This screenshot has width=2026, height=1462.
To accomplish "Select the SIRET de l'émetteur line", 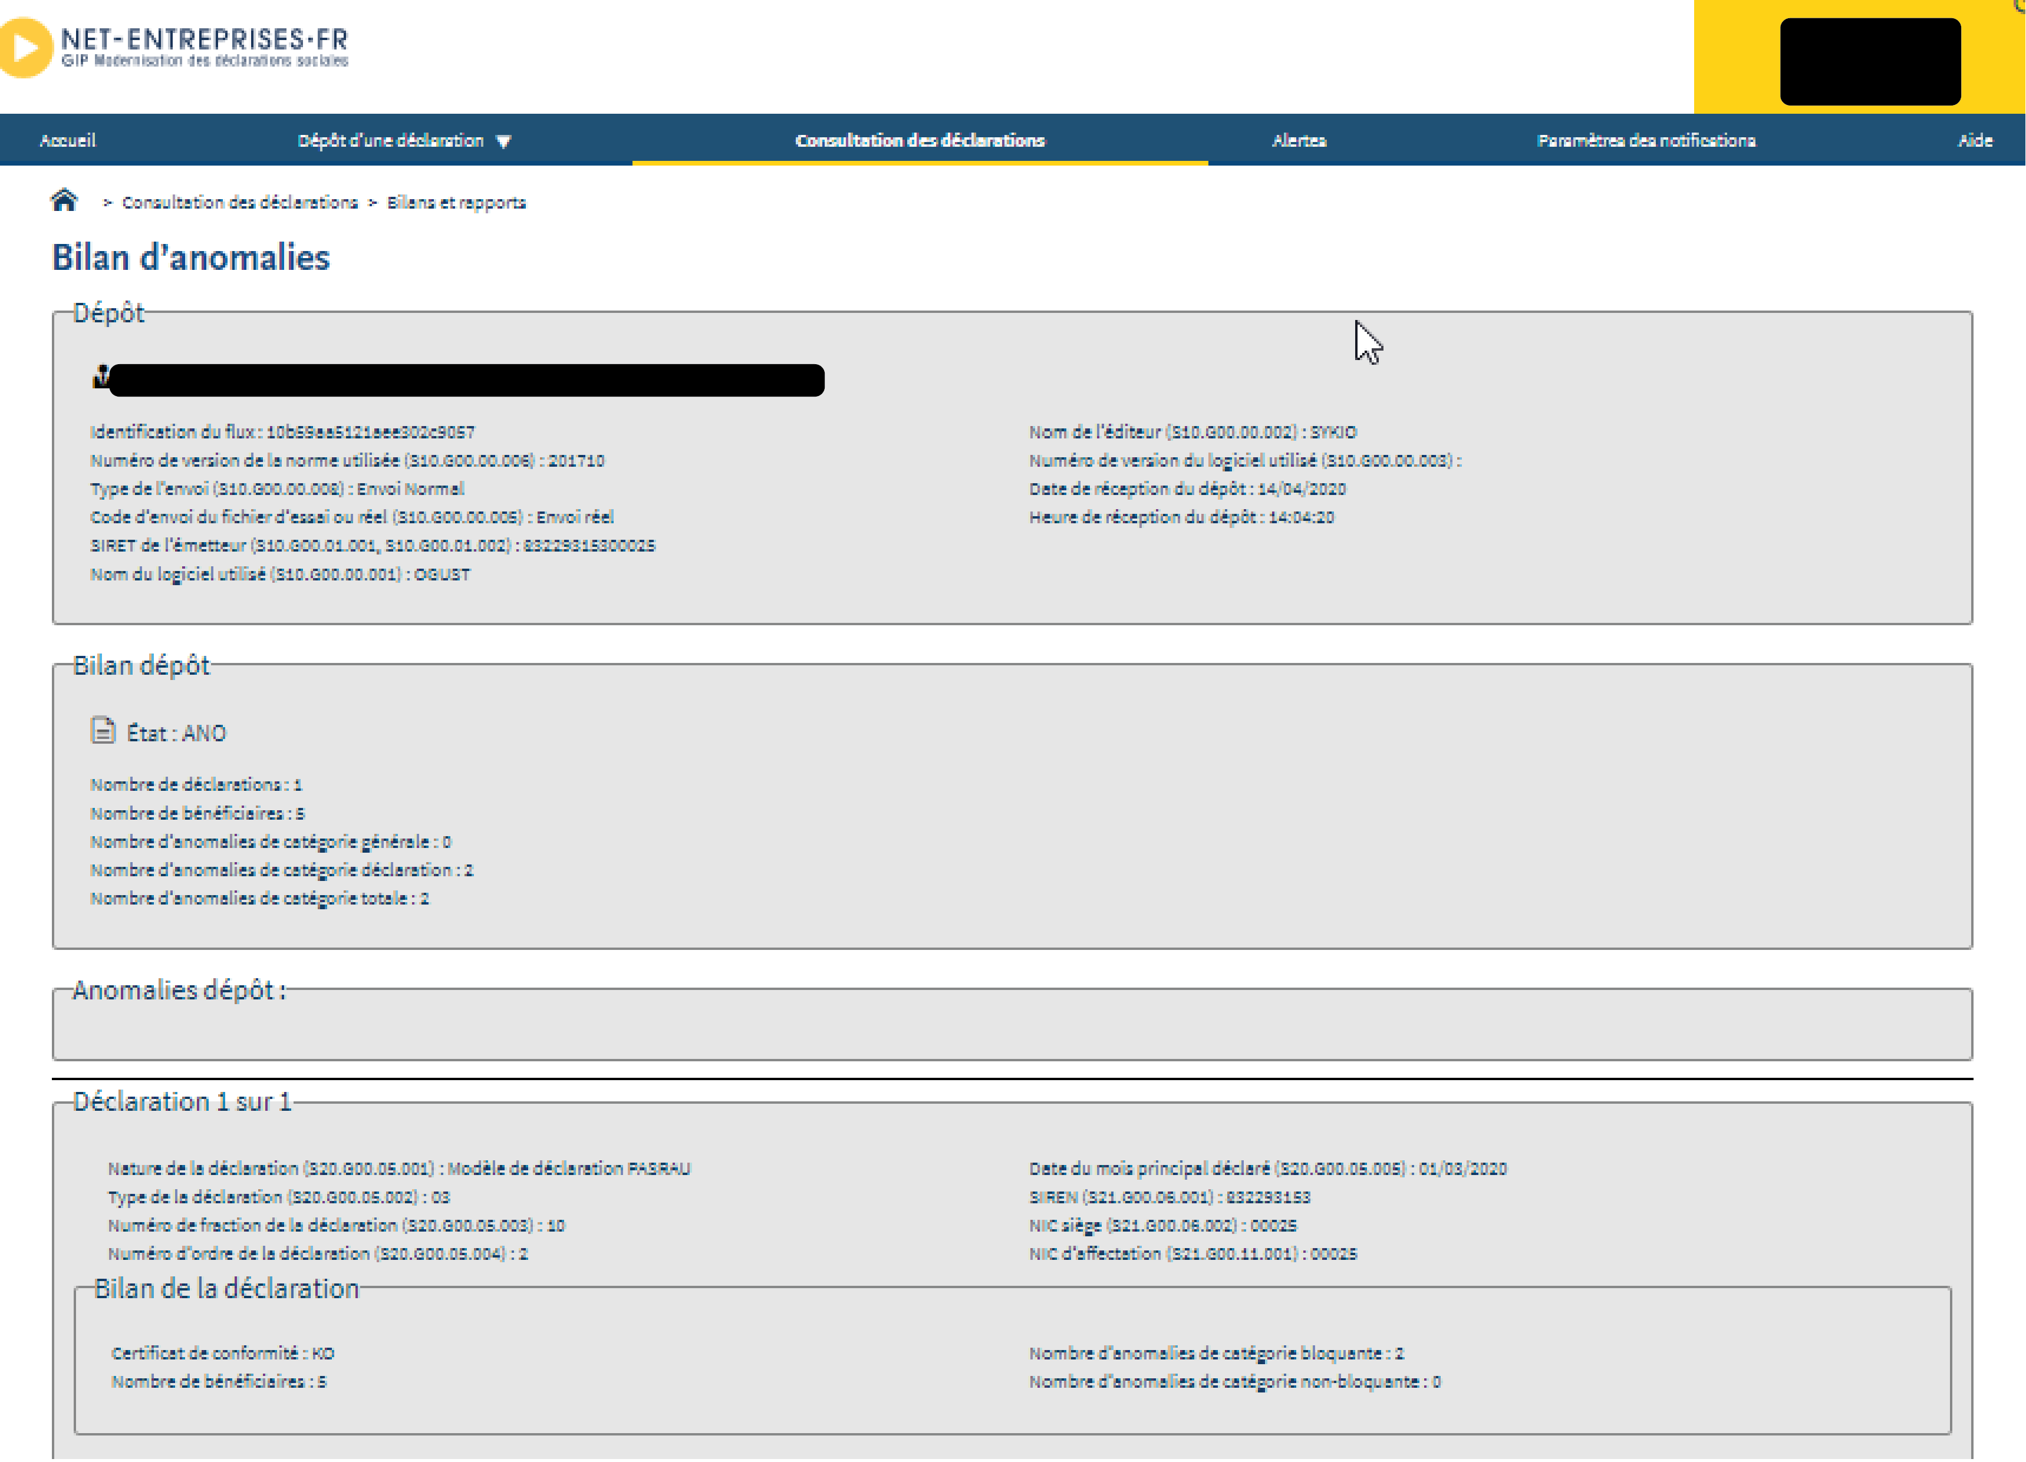I will click(x=373, y=546).
